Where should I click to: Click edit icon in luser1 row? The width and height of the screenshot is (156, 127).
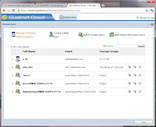click(140, 75)
